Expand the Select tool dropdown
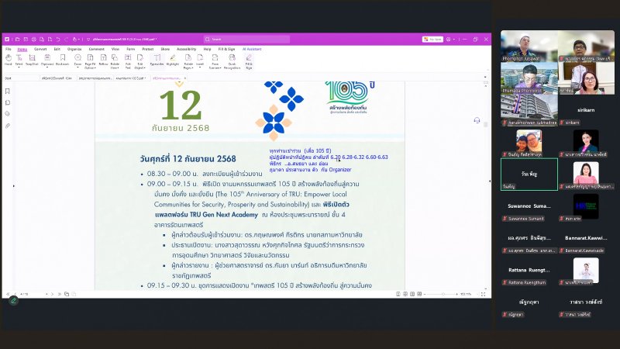 (x=19, y=67)
